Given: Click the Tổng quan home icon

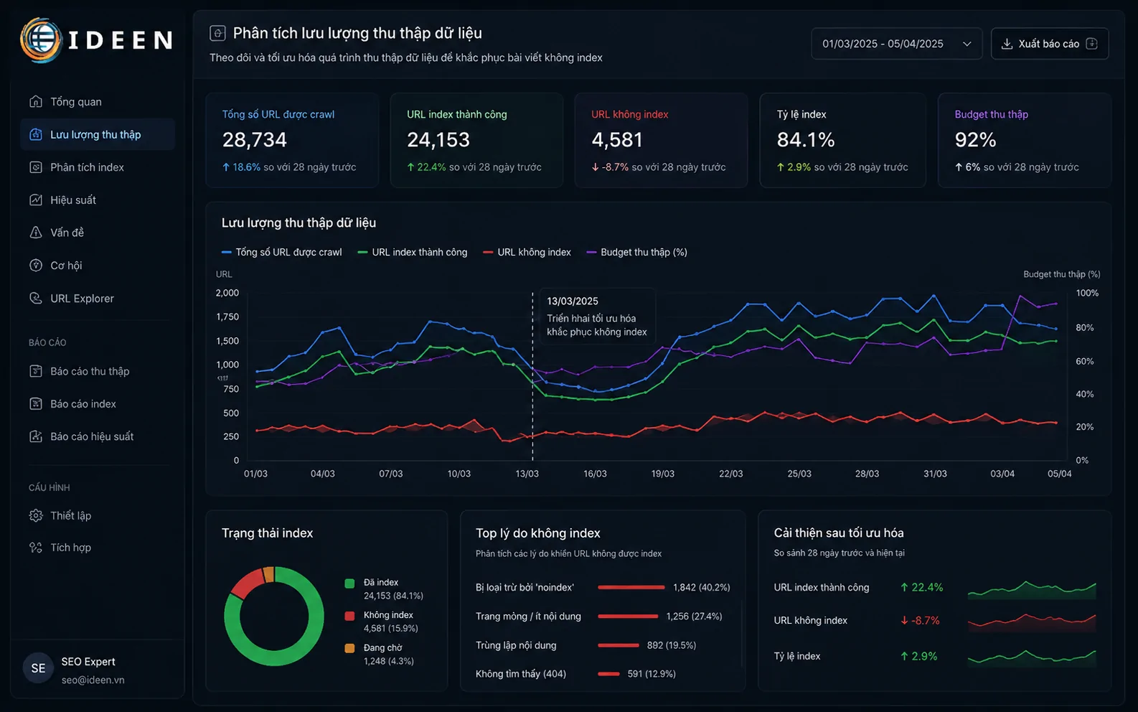Looking at the screenshot, I should click(x=36, y=101).
